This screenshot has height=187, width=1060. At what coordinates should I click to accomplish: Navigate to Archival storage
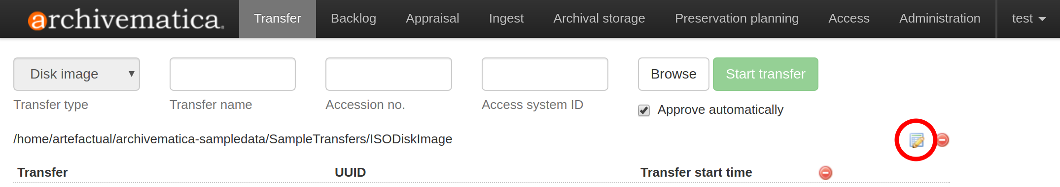(x=599, y=19)
